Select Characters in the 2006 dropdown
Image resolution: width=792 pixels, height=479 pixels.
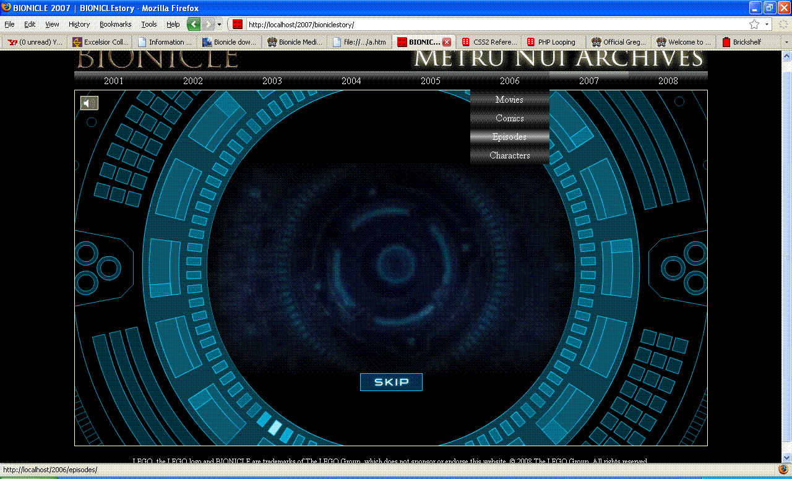[510, 155]
